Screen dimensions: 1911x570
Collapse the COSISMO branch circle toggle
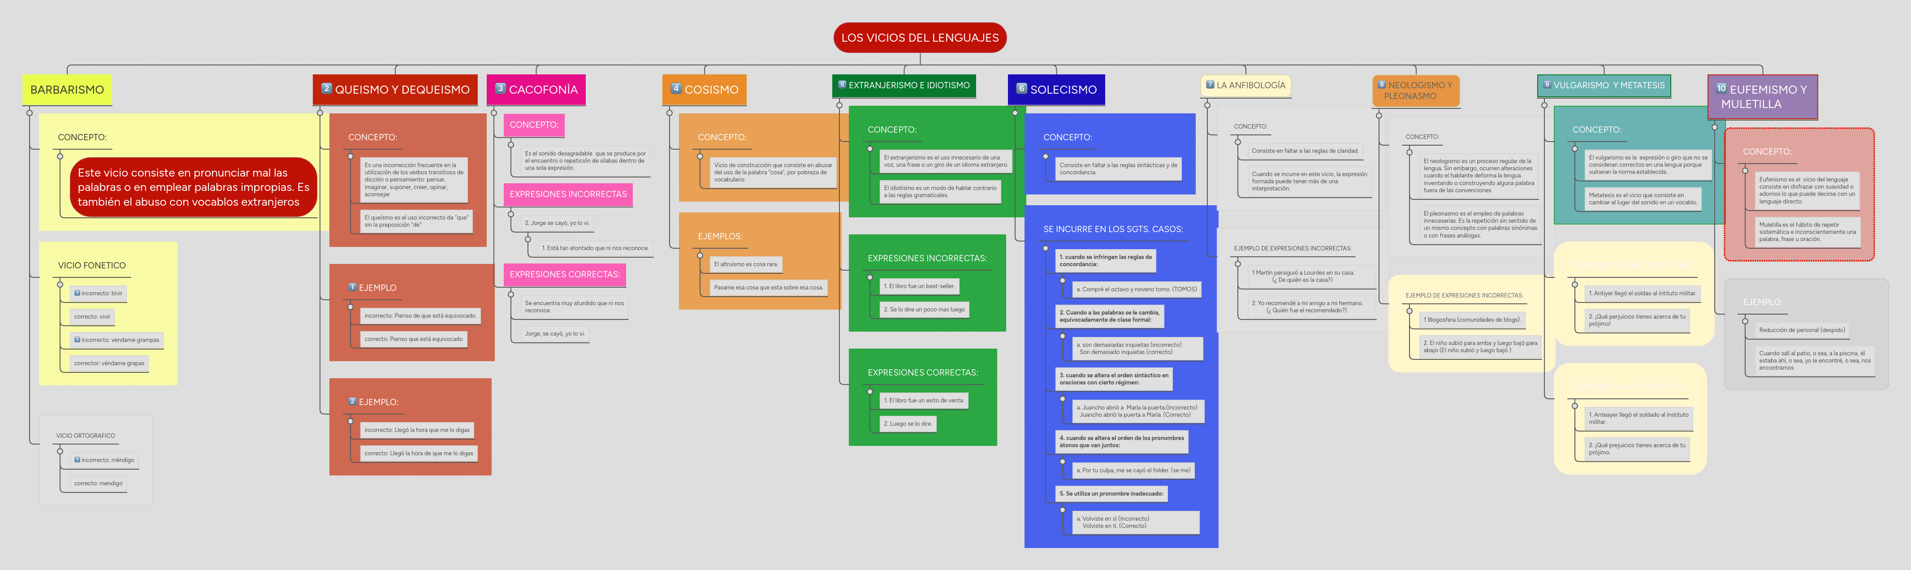point(669,113)
